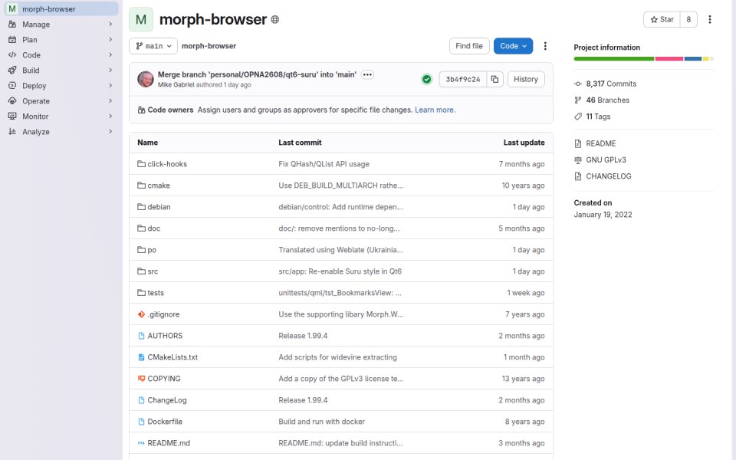Copy commit SHA with the clipboard icon
736x460 pixels.
pyautogui.click(x=495, y=79)
